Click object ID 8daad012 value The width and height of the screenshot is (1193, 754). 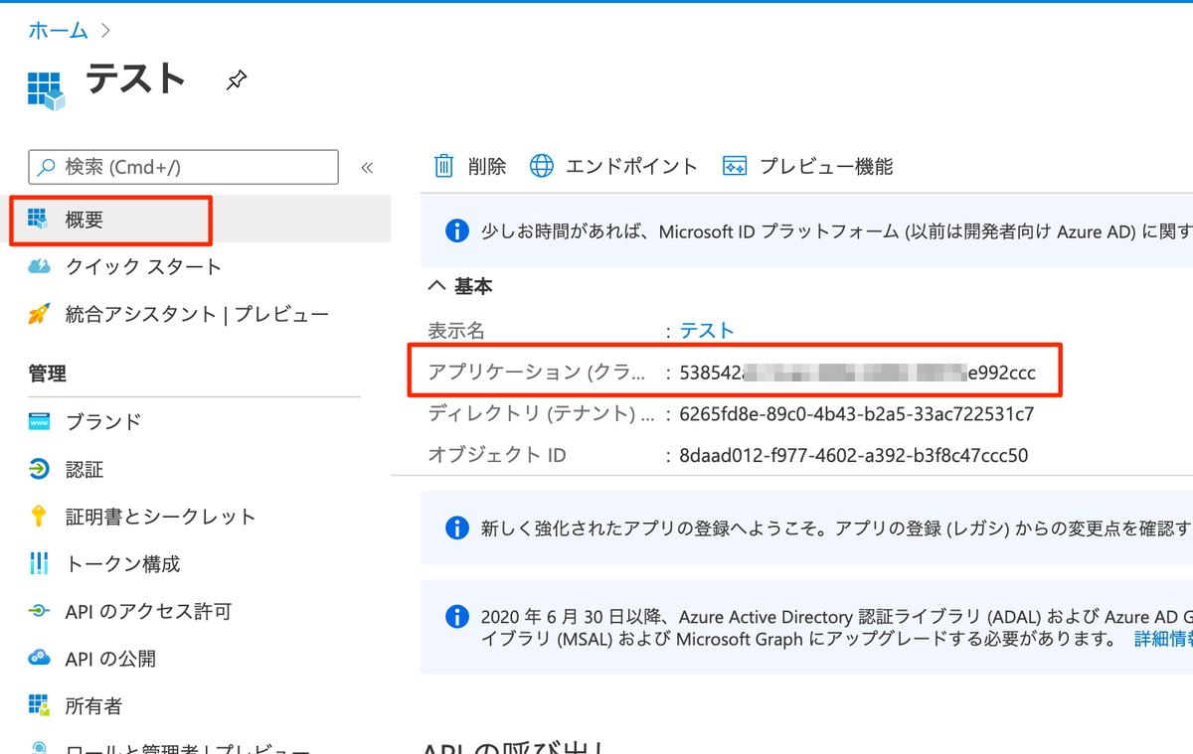point(853,456)
